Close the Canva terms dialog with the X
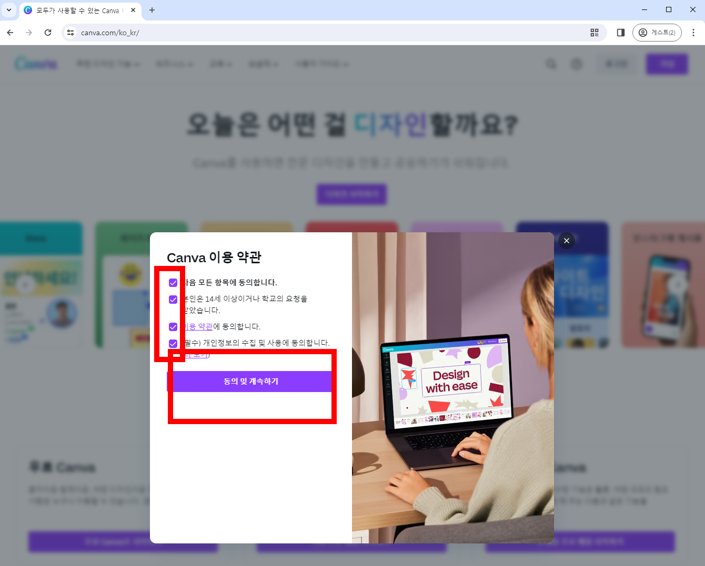This screenshot has width=705, height=566. (x=567, y=241)
